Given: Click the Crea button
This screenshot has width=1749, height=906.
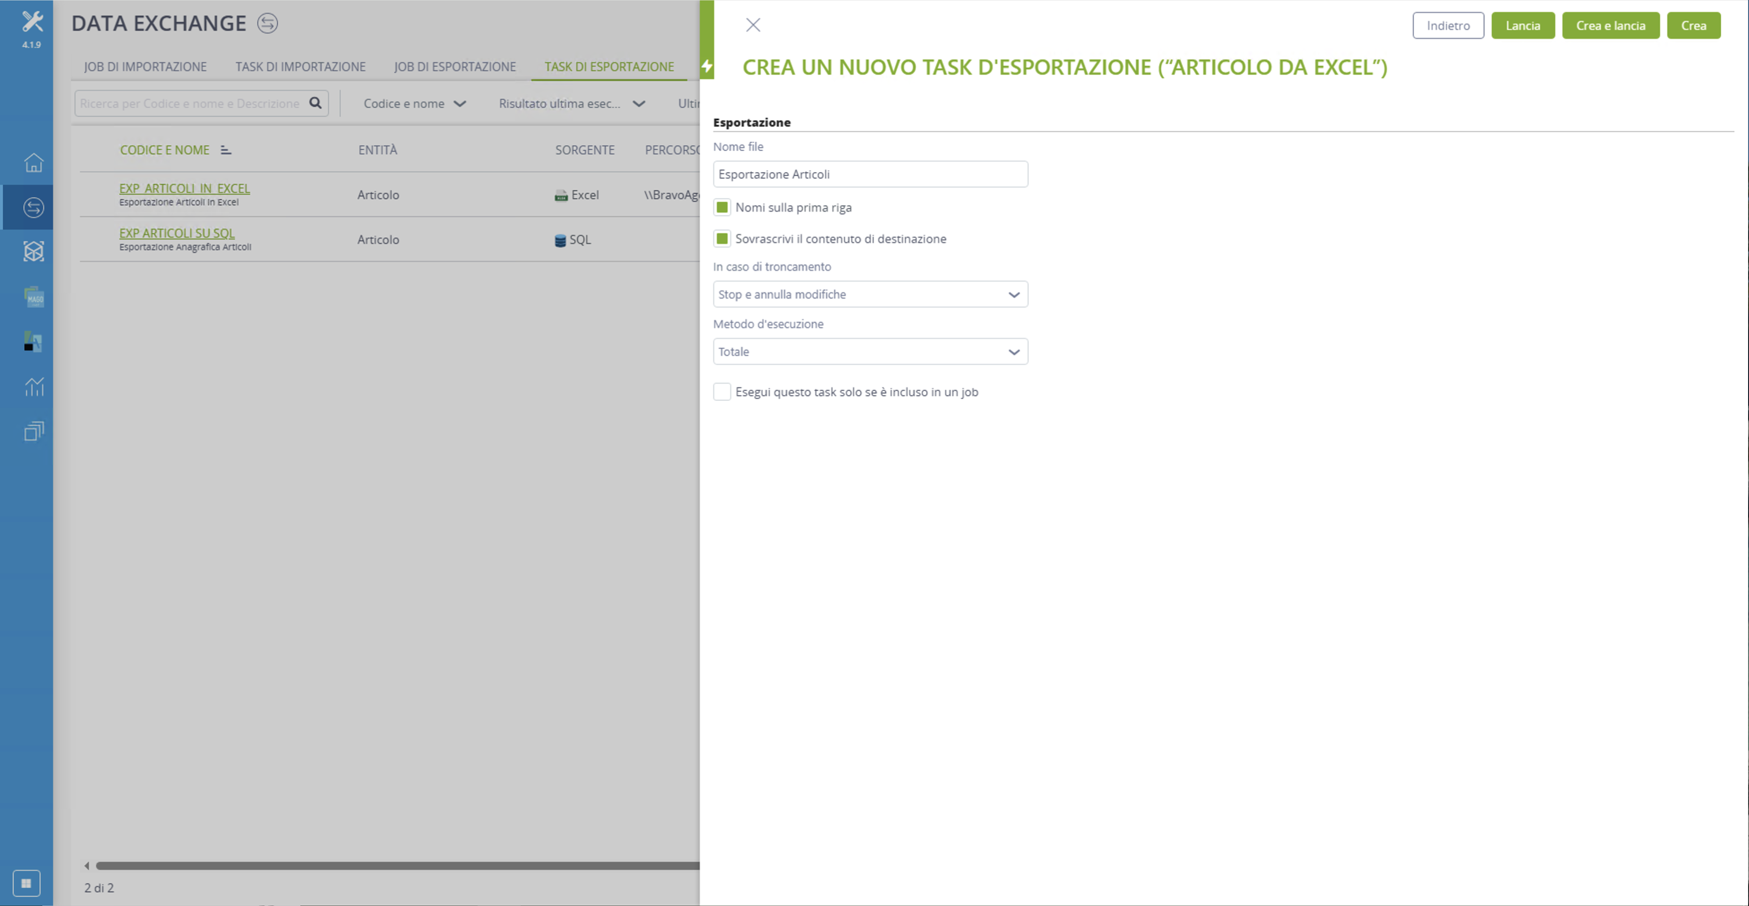Looking at the screenshot, I should click(1694, 26).
